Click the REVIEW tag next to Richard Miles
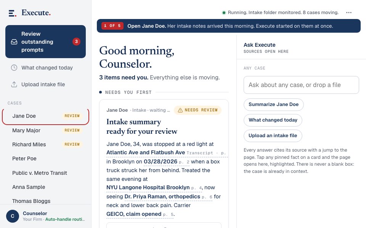Viewport: 366px width, 228px height. (x=72, y=144)
